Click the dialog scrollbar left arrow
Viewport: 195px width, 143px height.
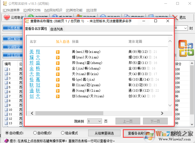32,113
